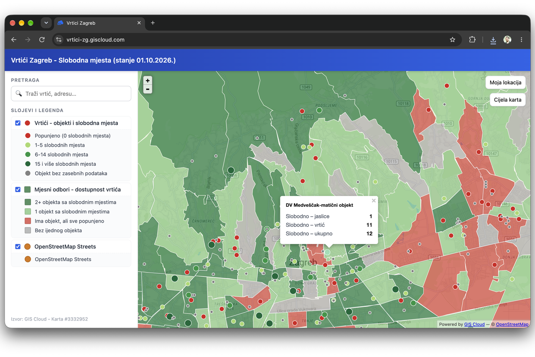Open a new browser tab
Screen dimensions: 535x357
(153, 23)
